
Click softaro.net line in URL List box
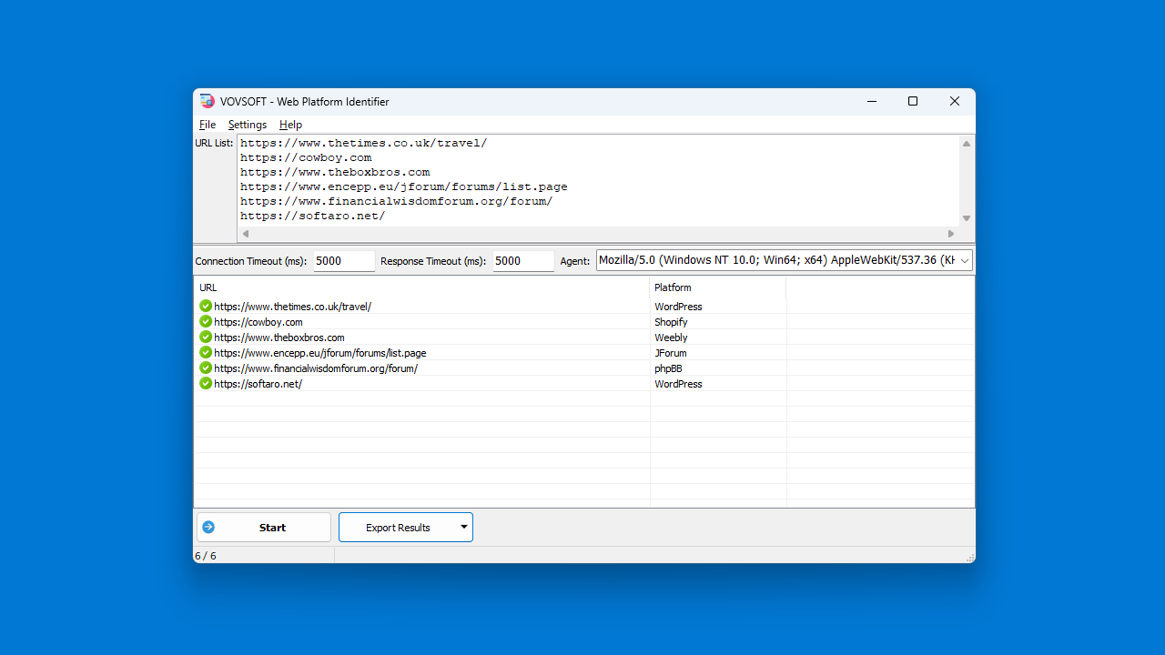pyautogui.click(x=313, y=216)
